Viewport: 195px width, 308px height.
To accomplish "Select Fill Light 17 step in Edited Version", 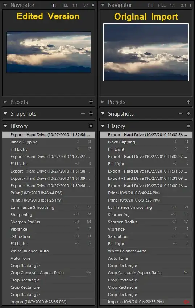I will tap(49, 149).
